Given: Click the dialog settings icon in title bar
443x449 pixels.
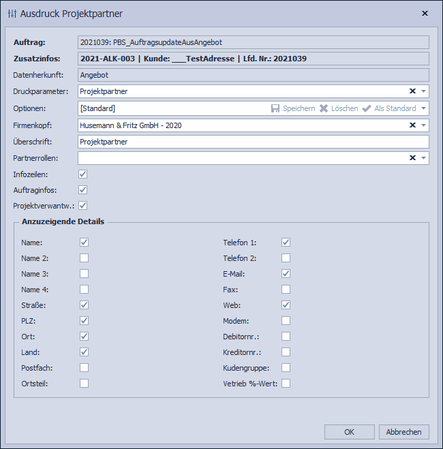Looking at the screenshot, I should coord(12,14).
